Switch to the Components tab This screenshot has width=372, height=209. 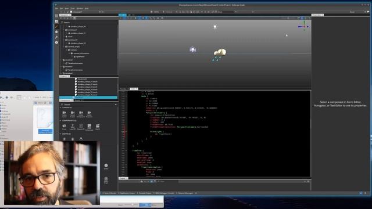(66, 100)
